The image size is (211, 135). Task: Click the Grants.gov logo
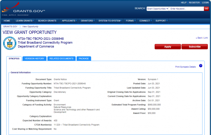[24, 9]
